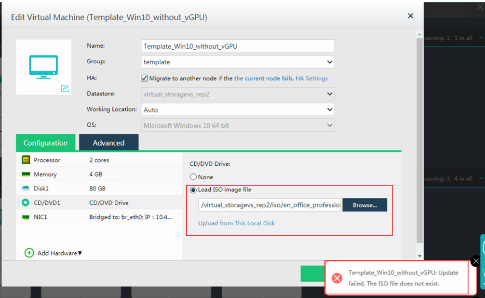Switch to the Configuration tab
Image resolution: width=485 pixels, height=298 pixels.
coord(45,143)
